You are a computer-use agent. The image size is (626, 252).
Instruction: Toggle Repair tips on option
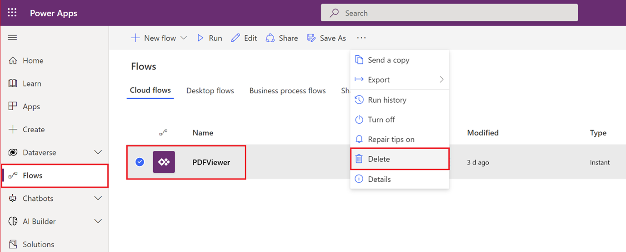391,140
